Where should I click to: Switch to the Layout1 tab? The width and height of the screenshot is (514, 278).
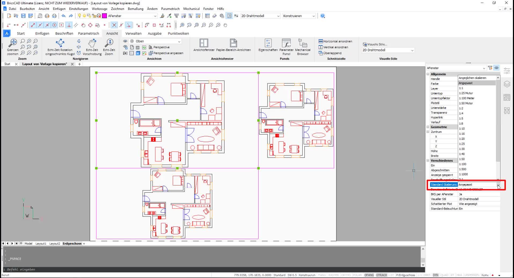pos(41,244)
